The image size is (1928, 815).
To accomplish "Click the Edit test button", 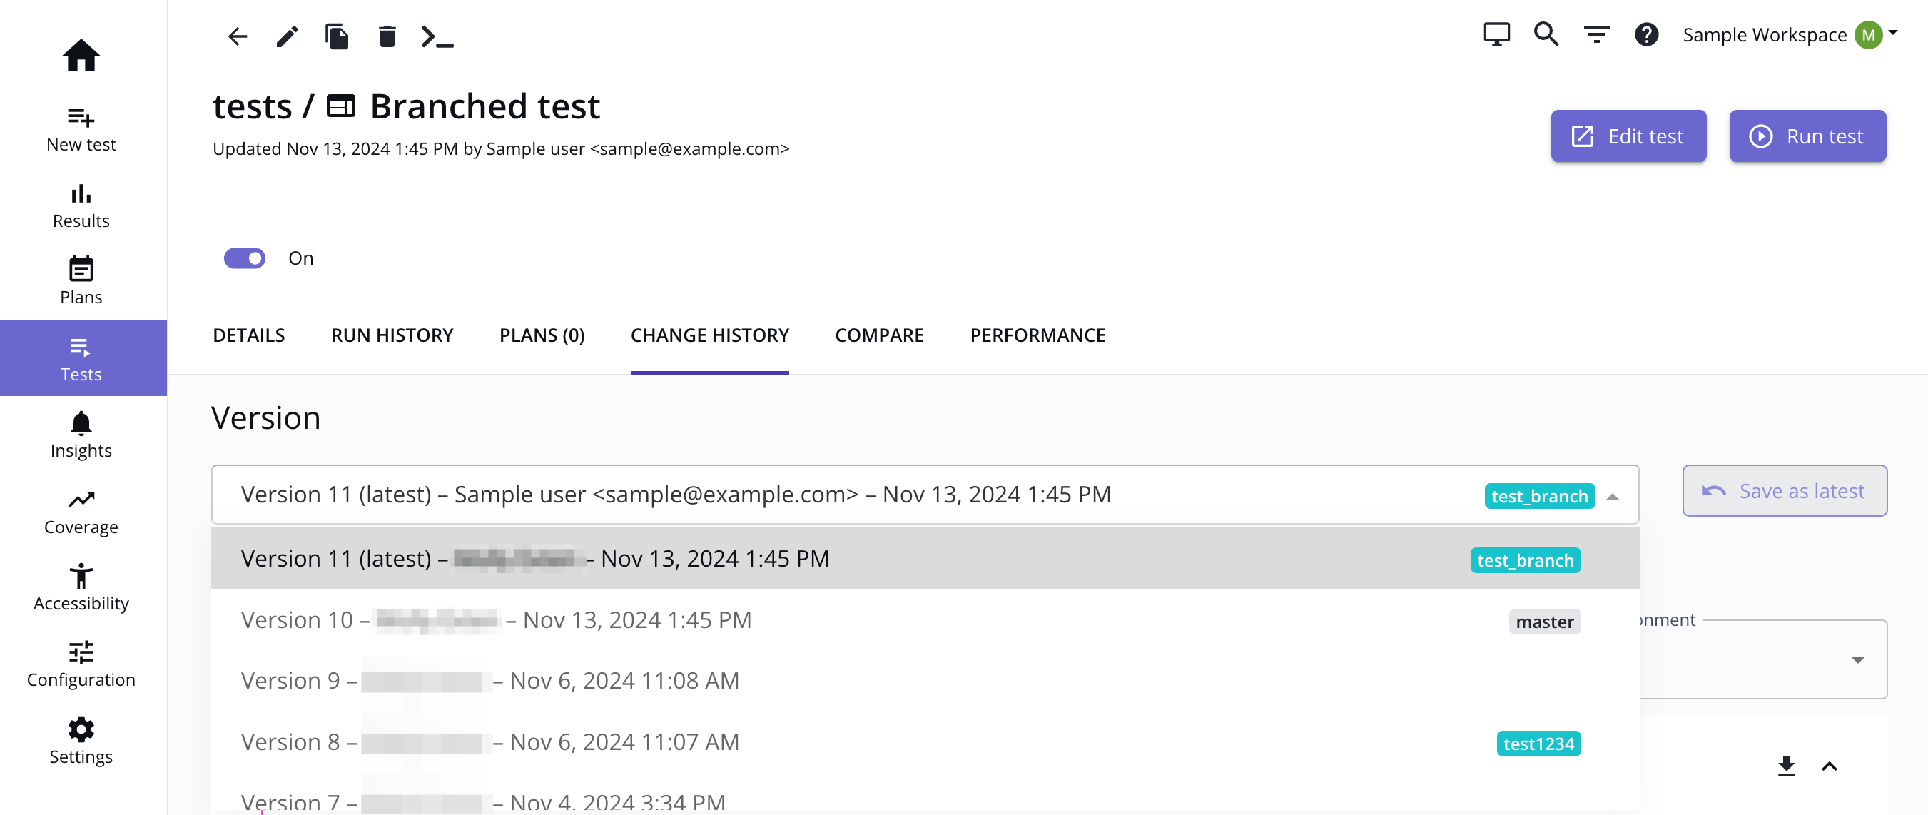I will (x=1628, y=136).
